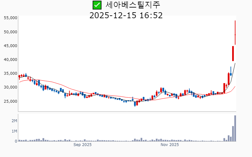The image size is (252, 157).
Task: Click the stock title 세아베스틸지주
Action: [133, 5]
